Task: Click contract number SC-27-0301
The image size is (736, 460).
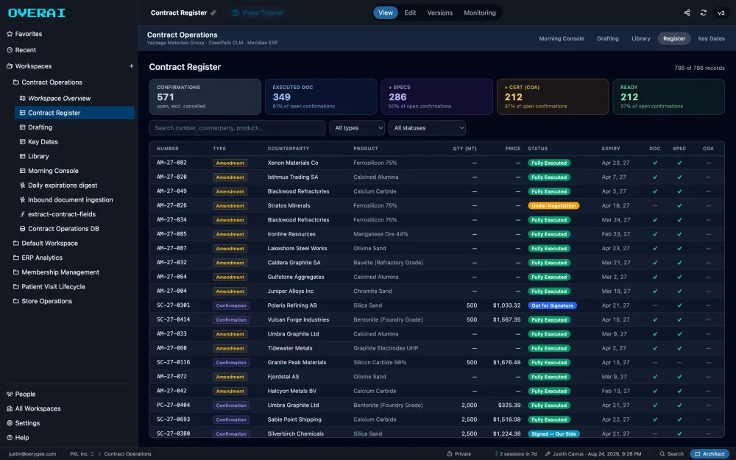Action: 173,305
